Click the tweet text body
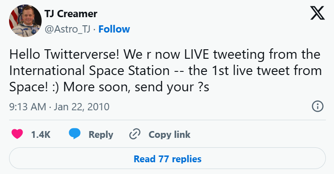The height and width of the screenshot is (174, 334). (165, 71)
